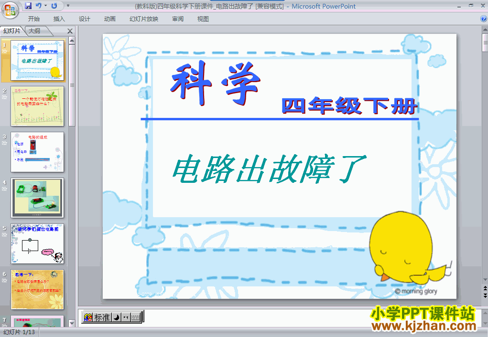Play animations via slide 5 star icon

click(4, 235)
